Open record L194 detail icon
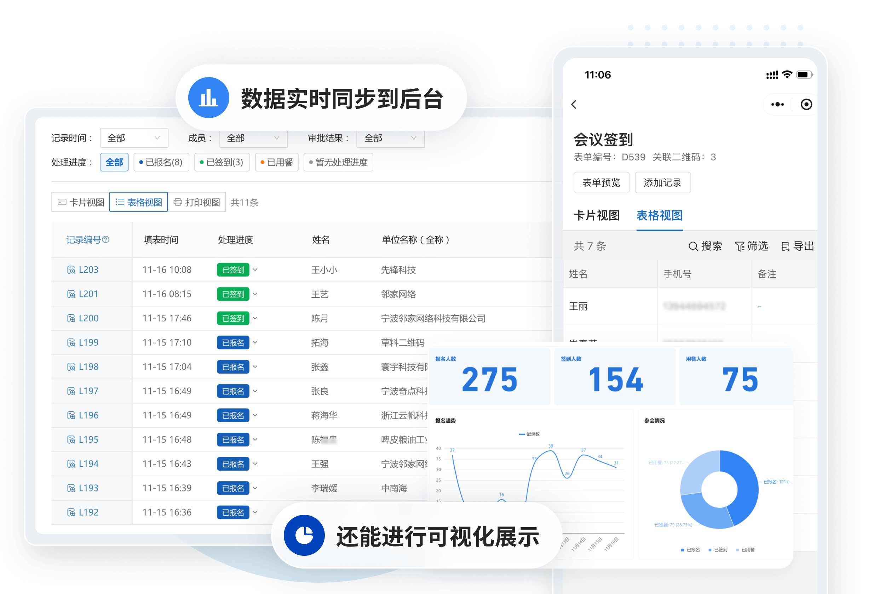Screen dimensions: 874x594 (71, 464)
